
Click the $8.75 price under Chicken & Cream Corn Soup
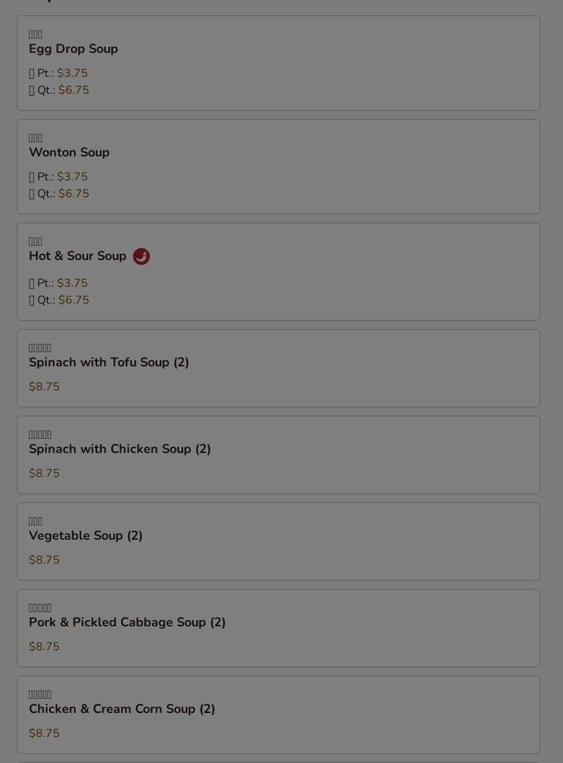pyautogui.click(x=44, y=733)
